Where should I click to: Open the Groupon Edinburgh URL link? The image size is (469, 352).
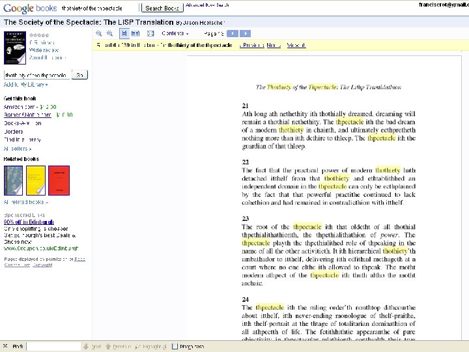coord(41,248)
